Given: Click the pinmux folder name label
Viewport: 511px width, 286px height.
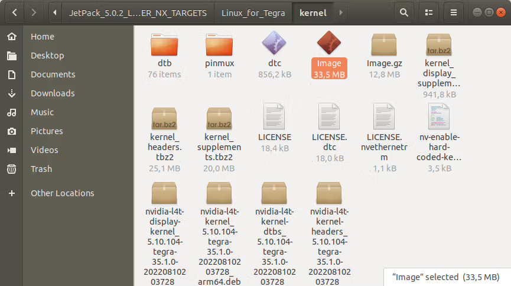Looking at the screenshot, I should (220, 63).
